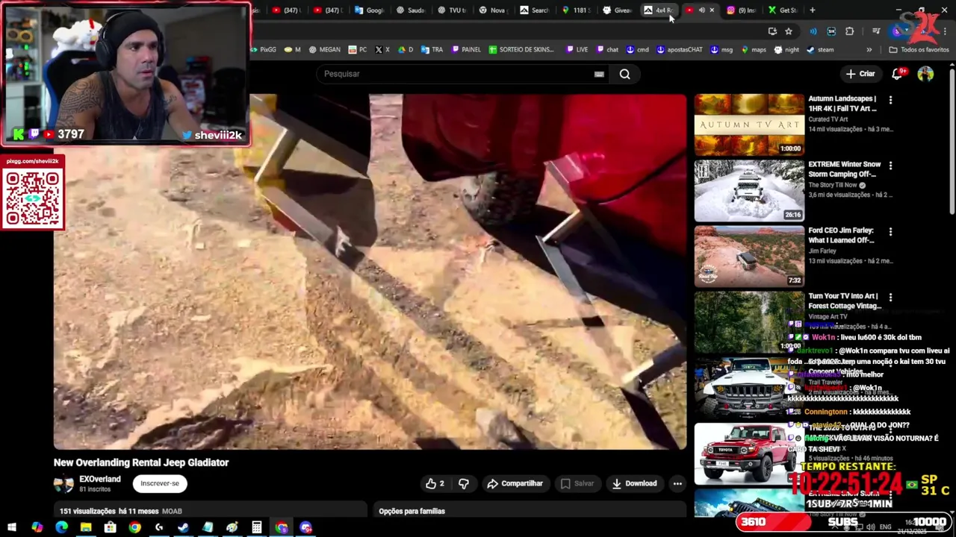This screenshot has height=537, width=956.
Task: Open Microsoft Edge from taskbar
Action: click(61, 527)
